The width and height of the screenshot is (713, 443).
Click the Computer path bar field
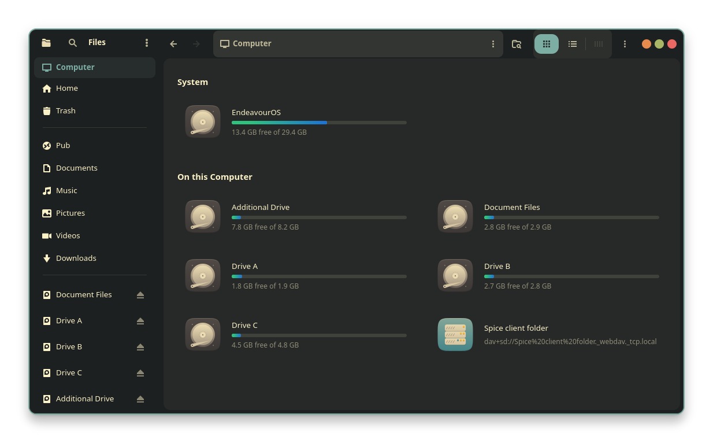(x=358, y=44)
